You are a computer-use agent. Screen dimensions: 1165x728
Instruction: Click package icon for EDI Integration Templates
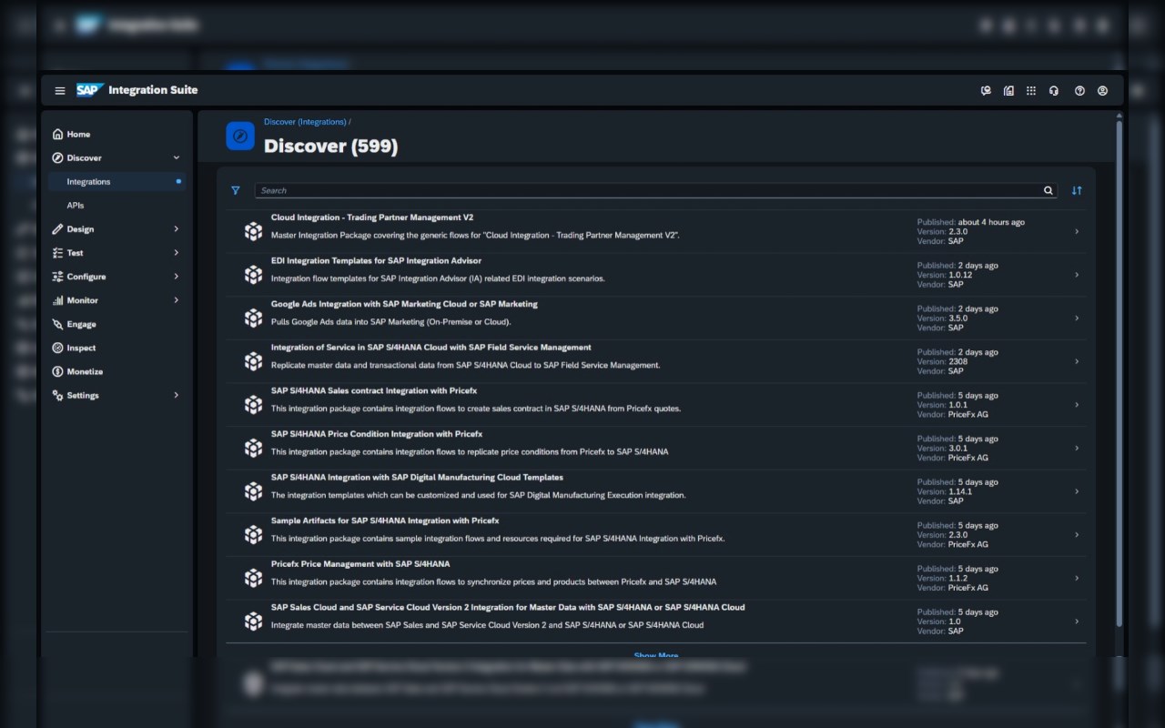(x=253, y=275)
